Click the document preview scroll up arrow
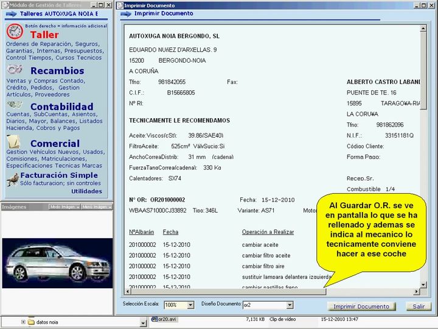Image resolution: width=438 pixels, height=329 pixels. (x=423, y=28)
